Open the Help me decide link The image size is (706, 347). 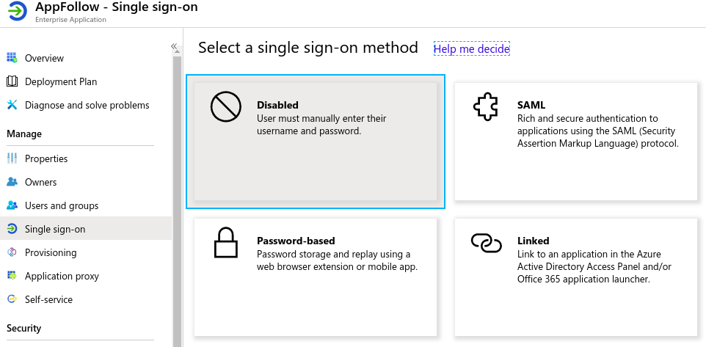[x=471, y=48]
